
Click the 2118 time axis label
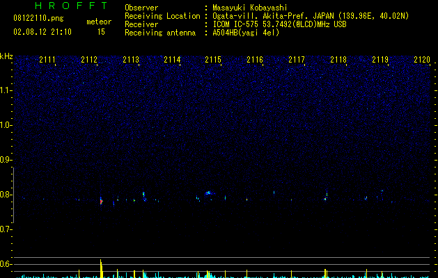tap(338, 60)
